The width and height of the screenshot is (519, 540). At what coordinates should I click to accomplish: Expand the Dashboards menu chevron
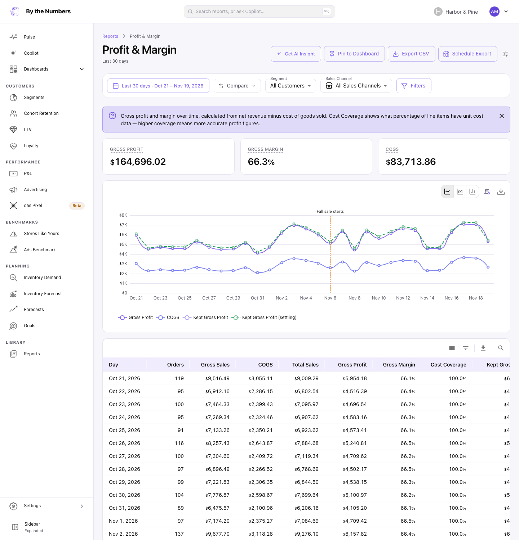click(82, 69)
